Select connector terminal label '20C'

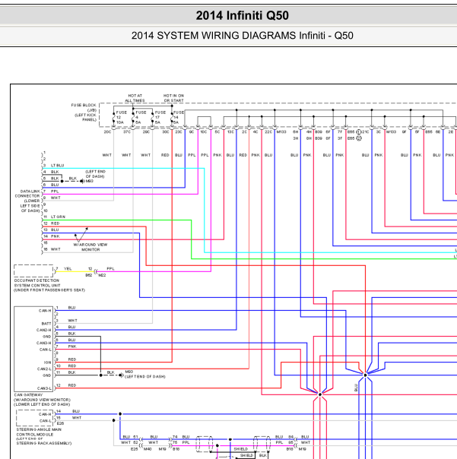click(x=107, y=132)
